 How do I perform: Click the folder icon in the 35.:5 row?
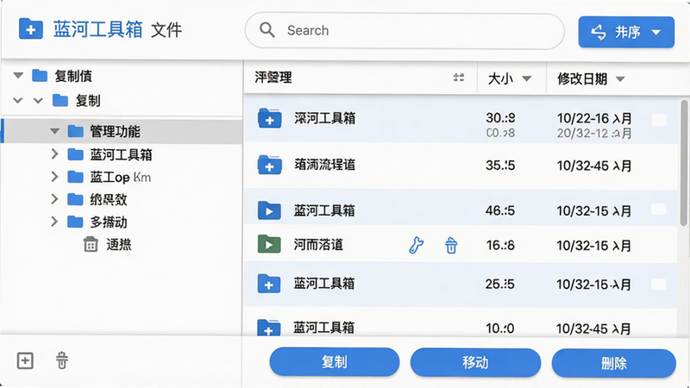click(x=270, y=165)
